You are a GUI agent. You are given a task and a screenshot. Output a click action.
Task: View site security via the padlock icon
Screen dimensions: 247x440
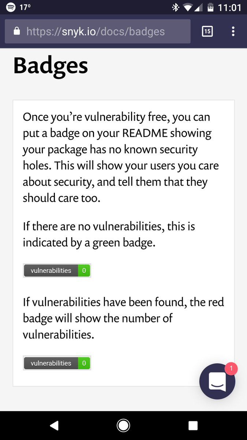(x=16, y=32)
